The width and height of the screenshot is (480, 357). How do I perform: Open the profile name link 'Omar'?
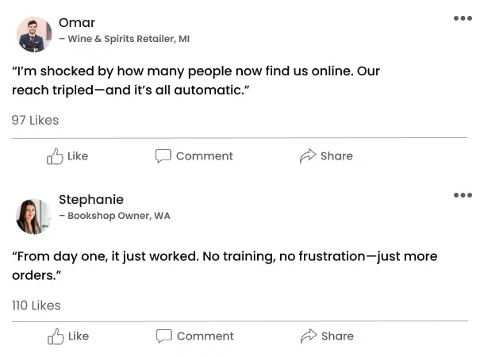(77, 22)
